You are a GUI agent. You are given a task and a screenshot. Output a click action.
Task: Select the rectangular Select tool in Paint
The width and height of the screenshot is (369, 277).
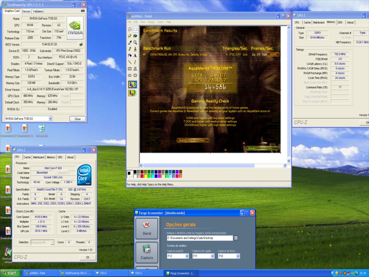(135, 29)
